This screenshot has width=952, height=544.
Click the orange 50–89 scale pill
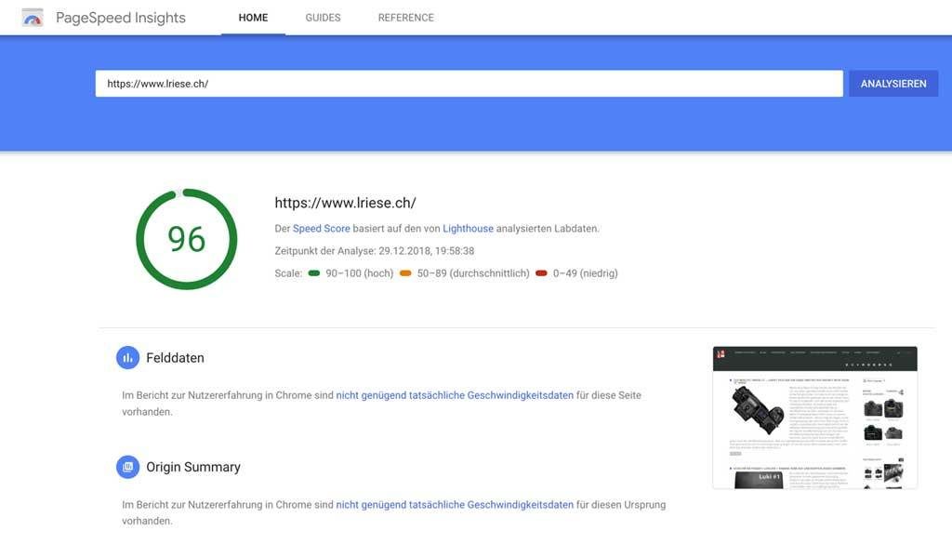click(x=405, y=273)
